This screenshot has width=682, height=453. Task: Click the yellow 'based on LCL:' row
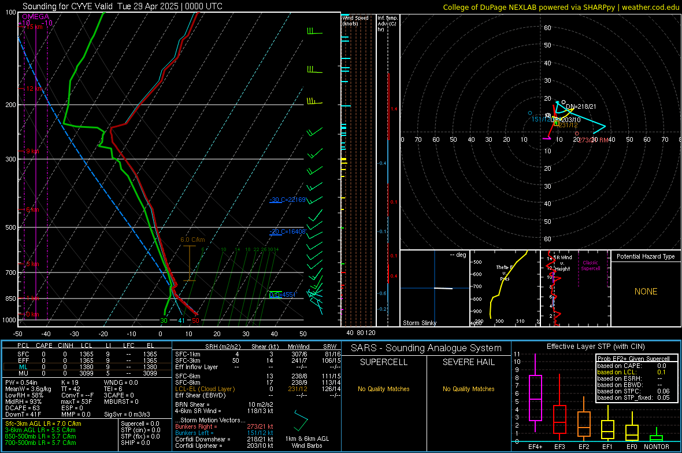632,372
